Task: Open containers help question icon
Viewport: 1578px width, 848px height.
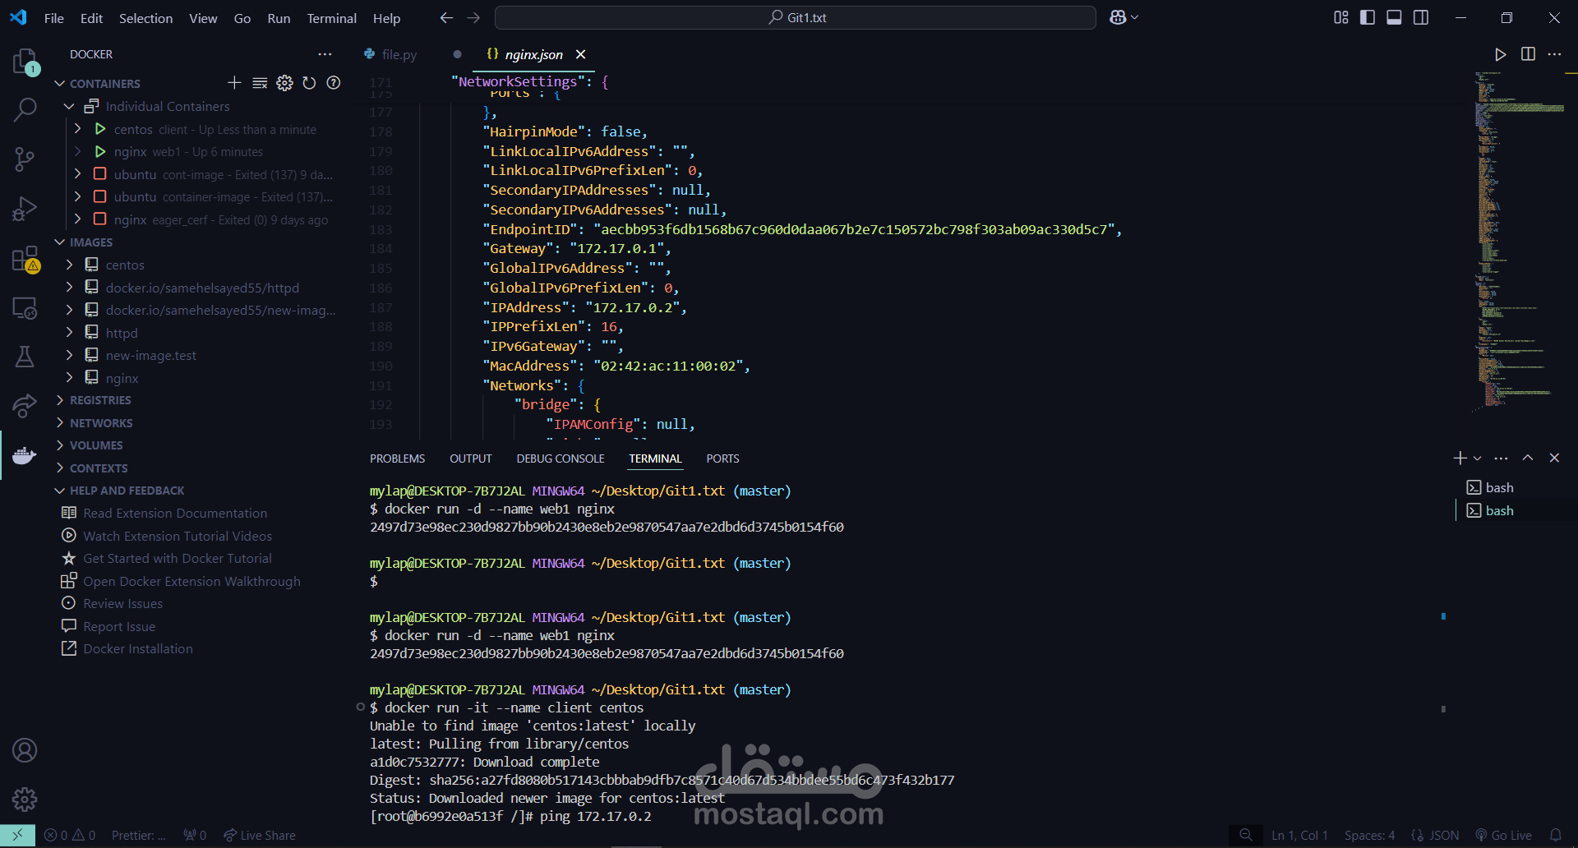Action: [334, 83]
